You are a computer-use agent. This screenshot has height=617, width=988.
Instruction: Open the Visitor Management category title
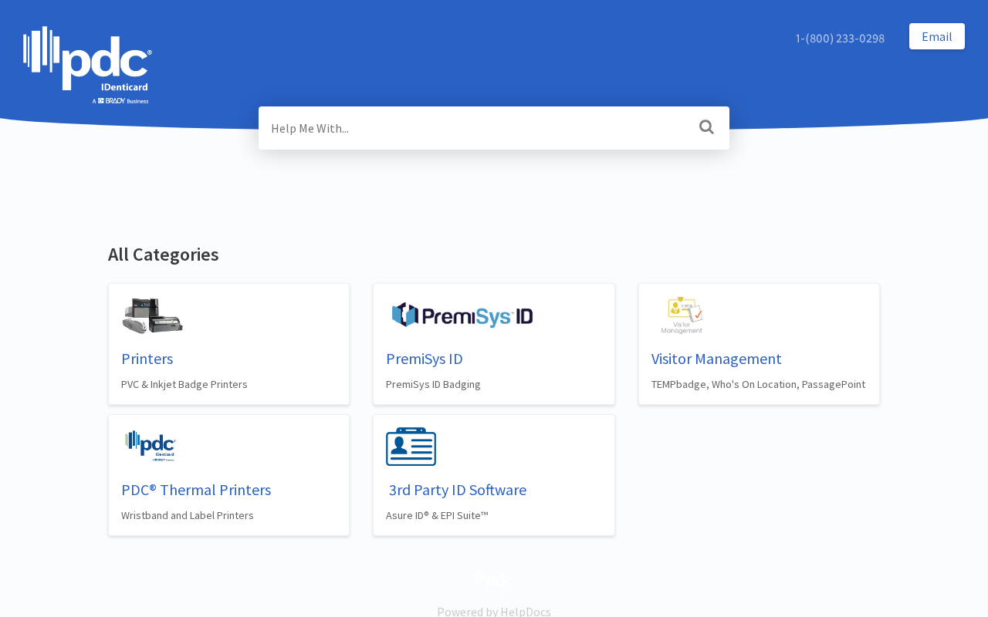point(716,359)
